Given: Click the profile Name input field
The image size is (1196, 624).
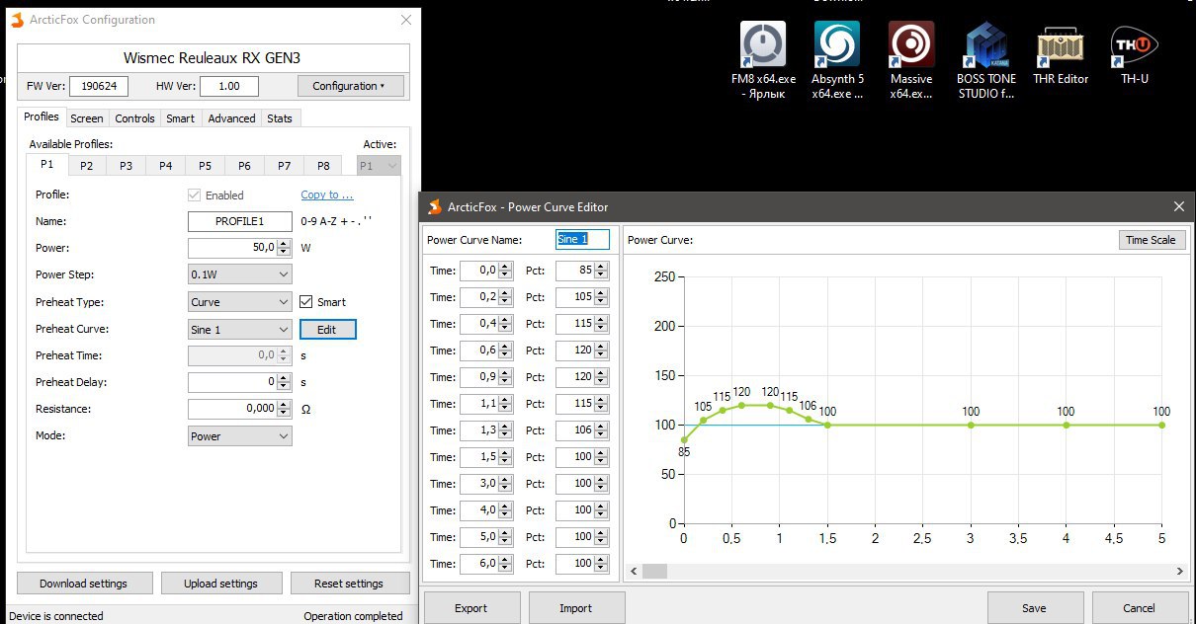Looking at the screenshot, I should pyautogui.click(x=240, y=221).
